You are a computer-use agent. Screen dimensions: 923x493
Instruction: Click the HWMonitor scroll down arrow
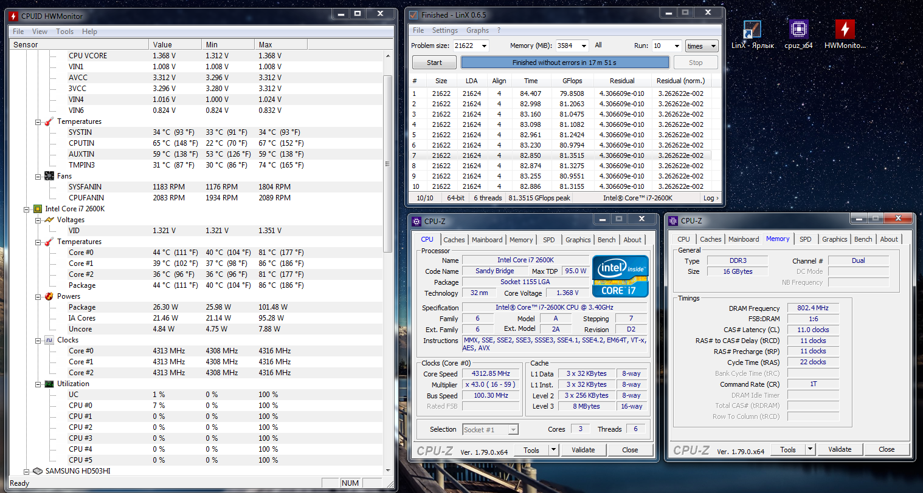click(x=387, y=470)
